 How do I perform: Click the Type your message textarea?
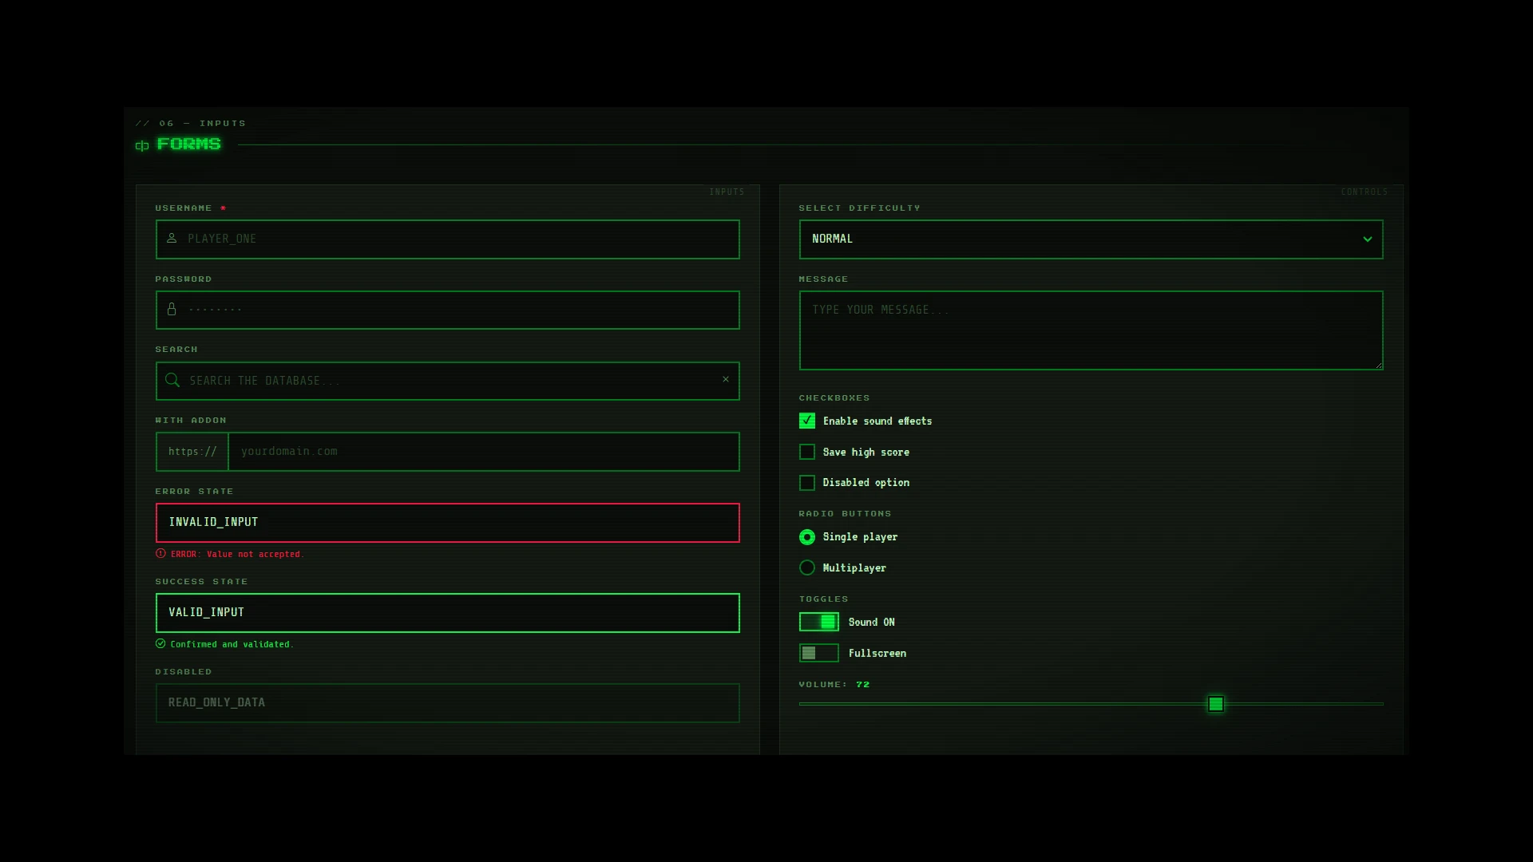[x=1091, y=330]
